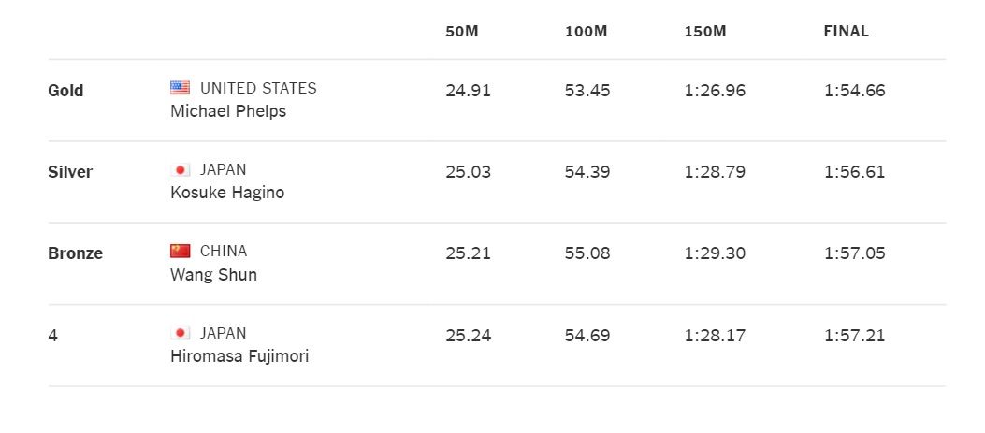Click the name Wang Shun
This screenshot has height=433, width=985.
click(213, 275)
